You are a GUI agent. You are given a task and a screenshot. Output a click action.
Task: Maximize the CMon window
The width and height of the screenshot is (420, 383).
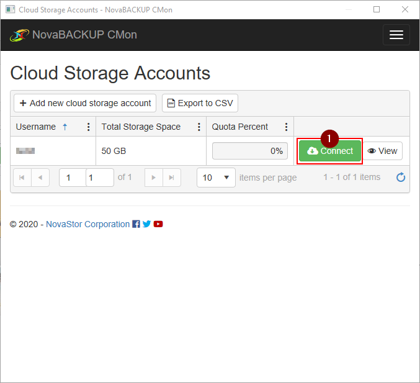click(x=377, y=9)
